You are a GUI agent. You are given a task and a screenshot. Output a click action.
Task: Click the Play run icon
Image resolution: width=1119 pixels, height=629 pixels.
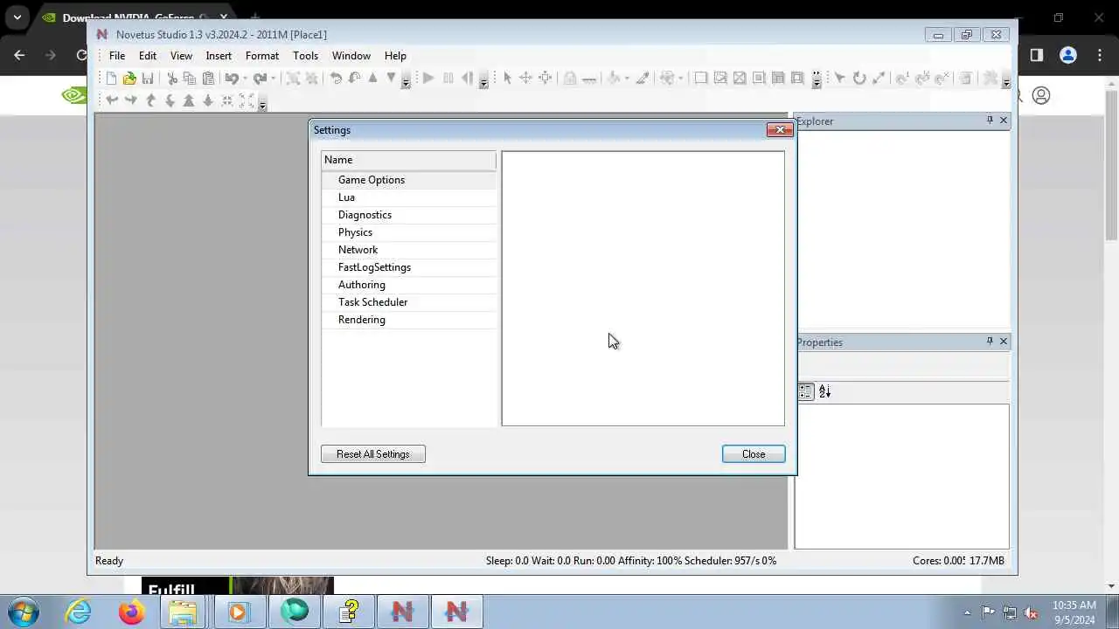428,79
